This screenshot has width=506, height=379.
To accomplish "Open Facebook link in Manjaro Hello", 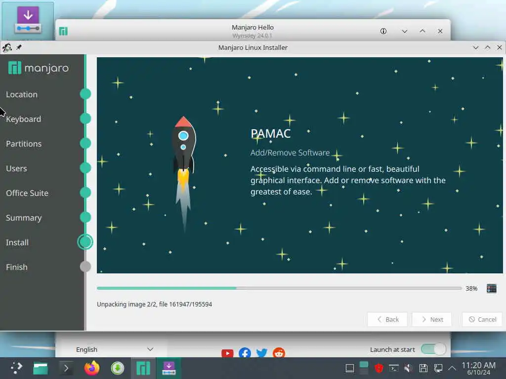I will pyautogui.click(x=245, y=353).
